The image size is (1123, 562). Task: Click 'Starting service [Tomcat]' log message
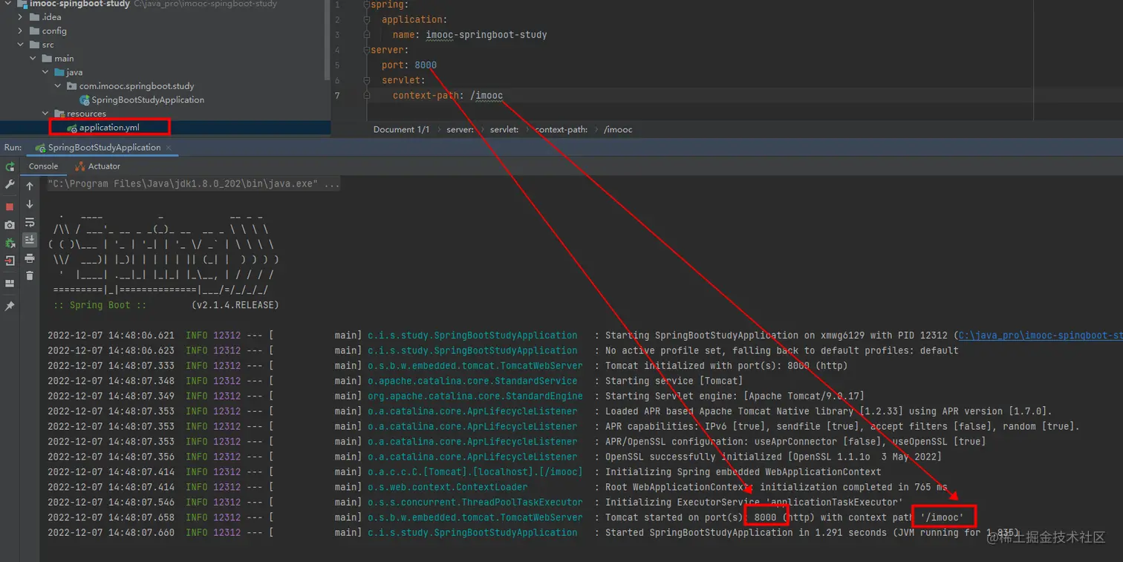tap(674, 381)
